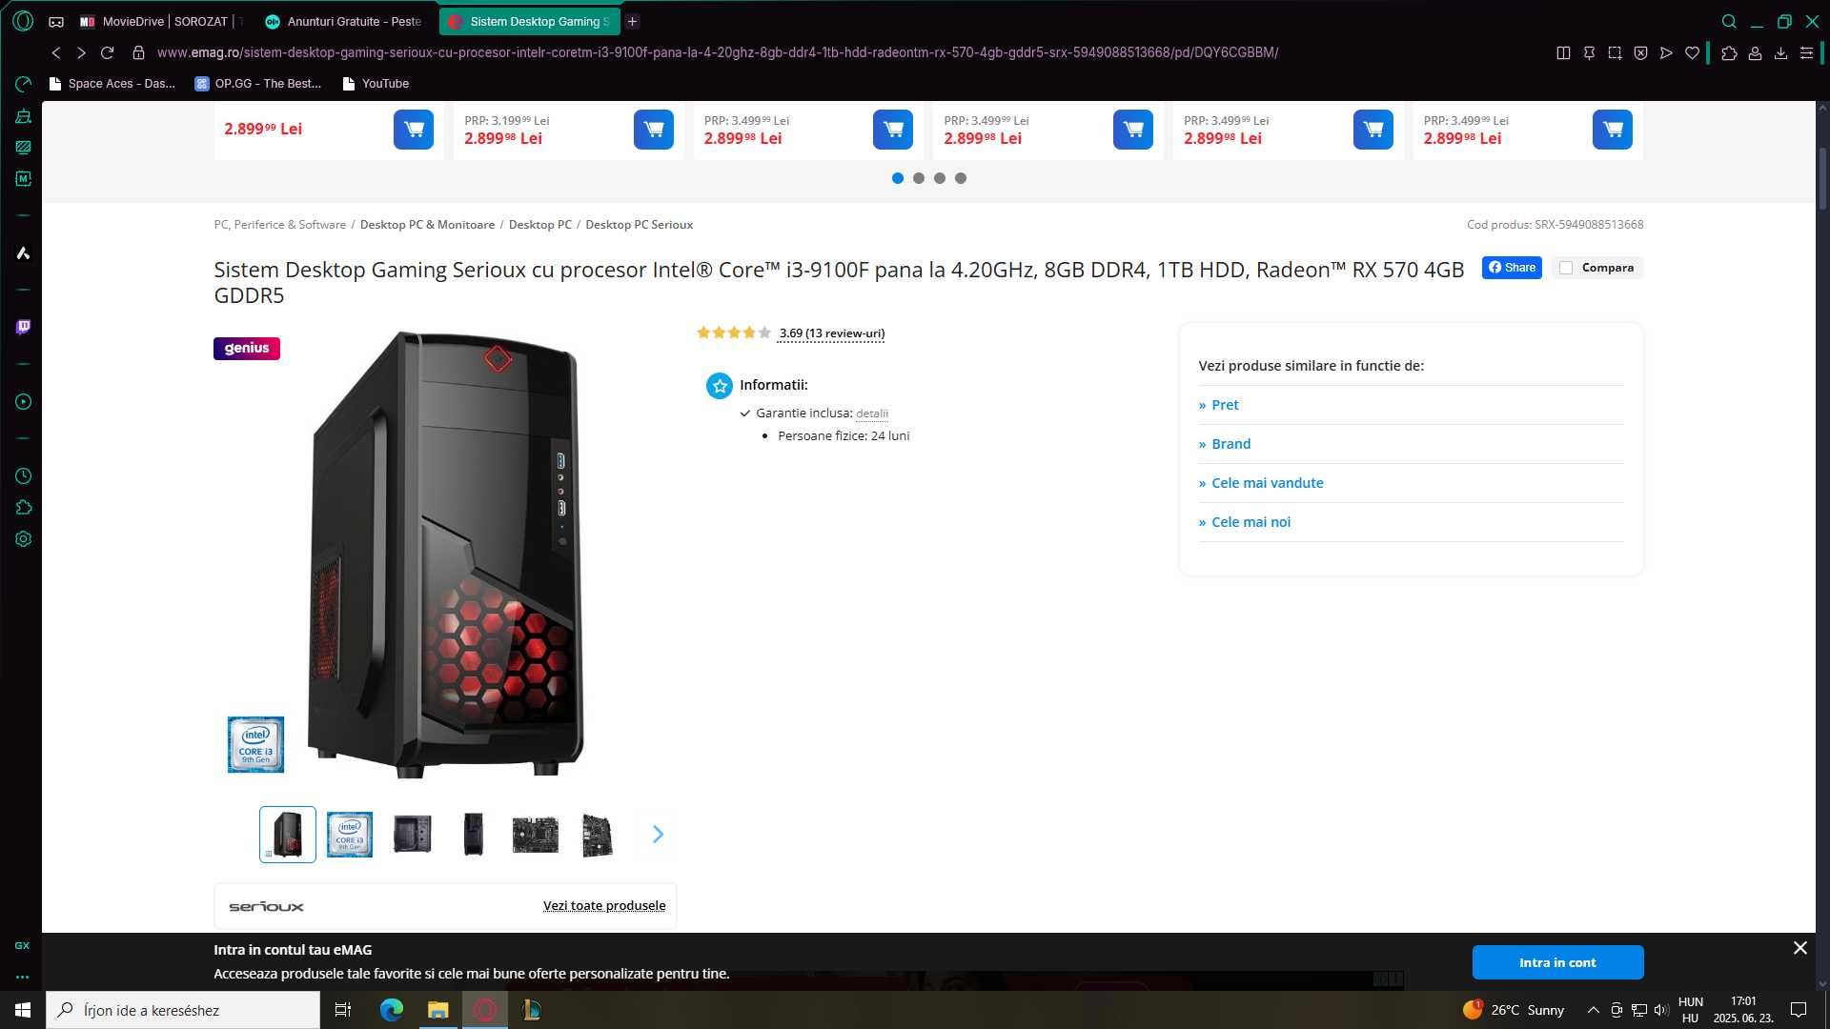Select the Intel Core i3 thumbnail
1830x1029 pixels.
coord(350,835)
